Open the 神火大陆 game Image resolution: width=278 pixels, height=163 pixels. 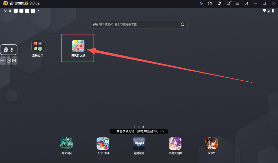[x=67, y=143]
